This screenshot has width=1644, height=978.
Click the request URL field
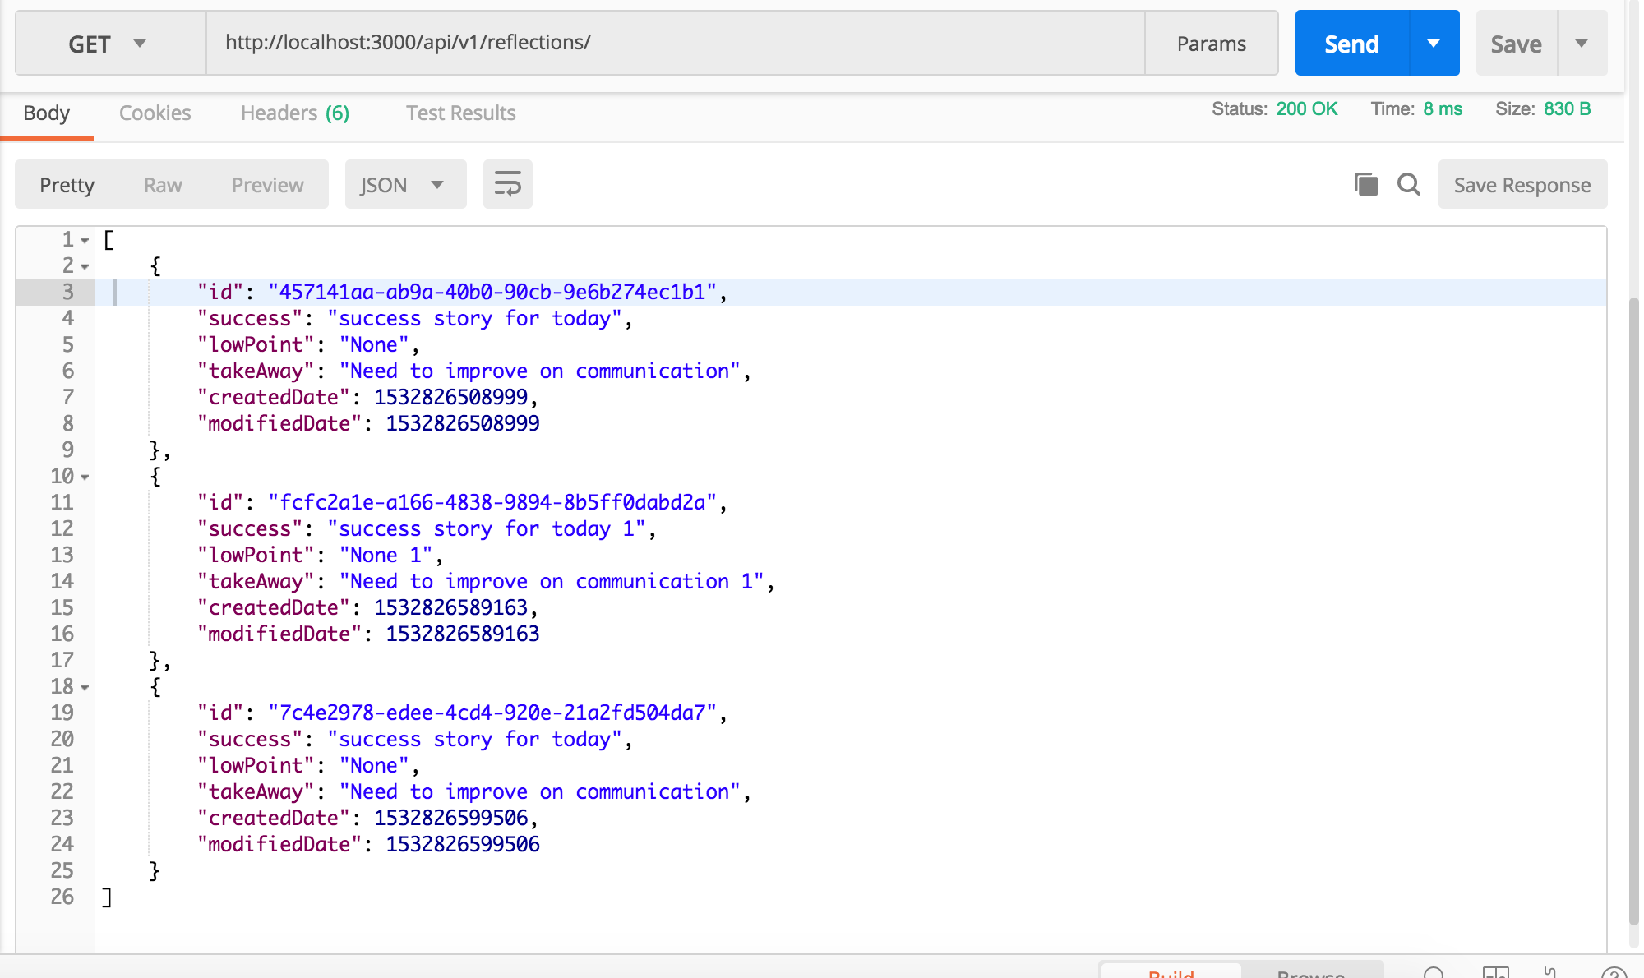tap(674, 43)
